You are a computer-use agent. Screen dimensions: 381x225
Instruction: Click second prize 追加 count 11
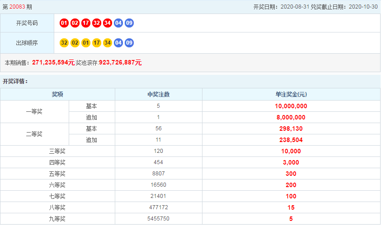[x=159, y=140]
